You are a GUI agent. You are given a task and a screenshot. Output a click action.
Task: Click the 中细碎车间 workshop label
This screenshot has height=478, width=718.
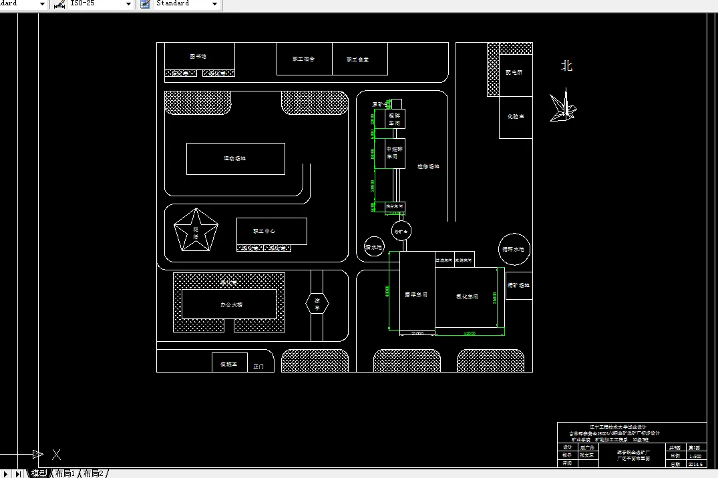coord(394,153)
